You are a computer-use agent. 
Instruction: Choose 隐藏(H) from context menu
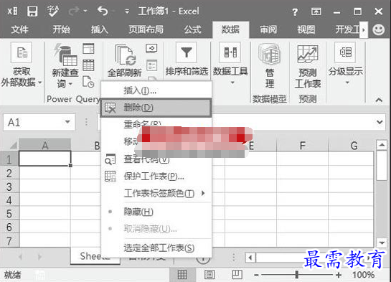click(x=156, y=212)
